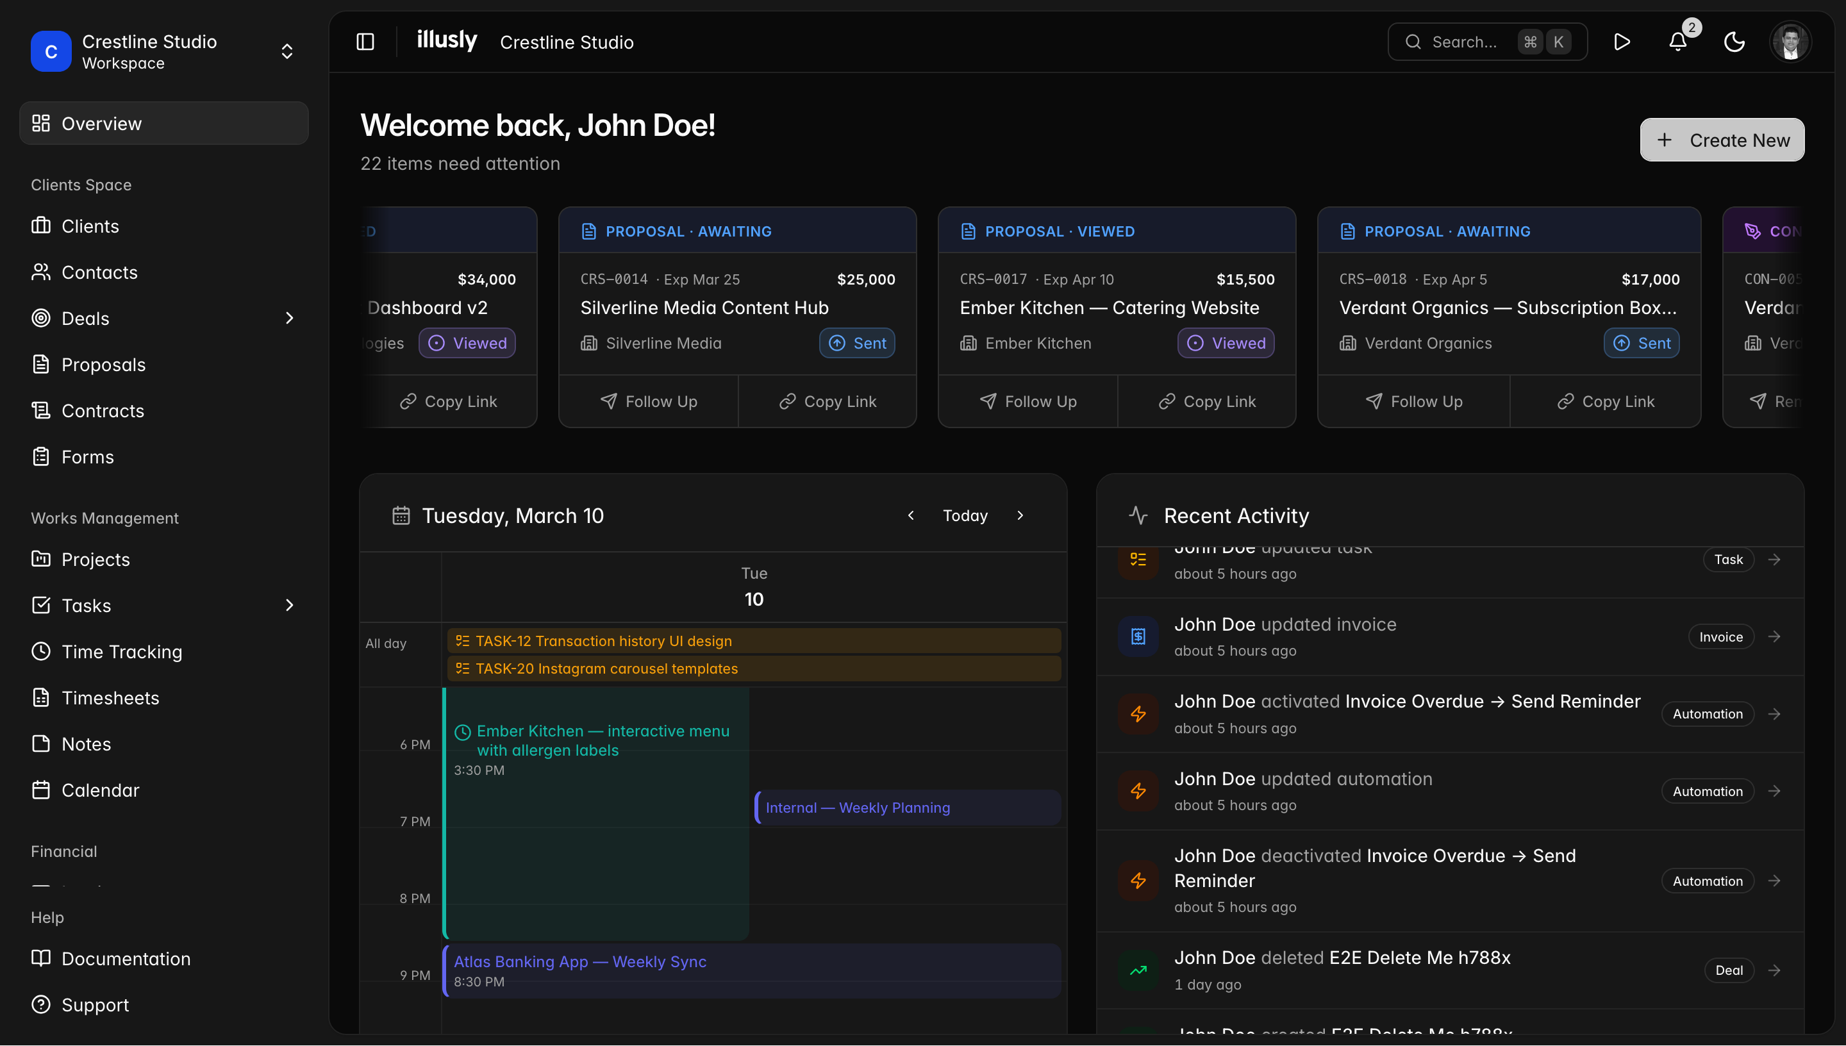Open arrow for updated automation activity
Image resolution: width=1846 pixels, height=1046 pixels.
pyautogui.click(x=1774, y=791)
